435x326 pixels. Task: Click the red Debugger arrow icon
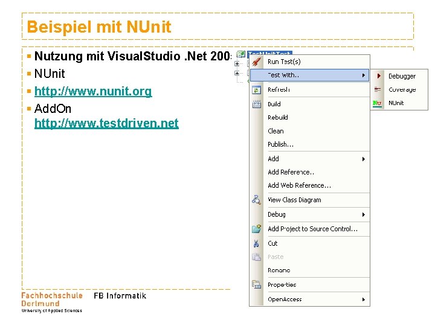click(x=379, y=76)
